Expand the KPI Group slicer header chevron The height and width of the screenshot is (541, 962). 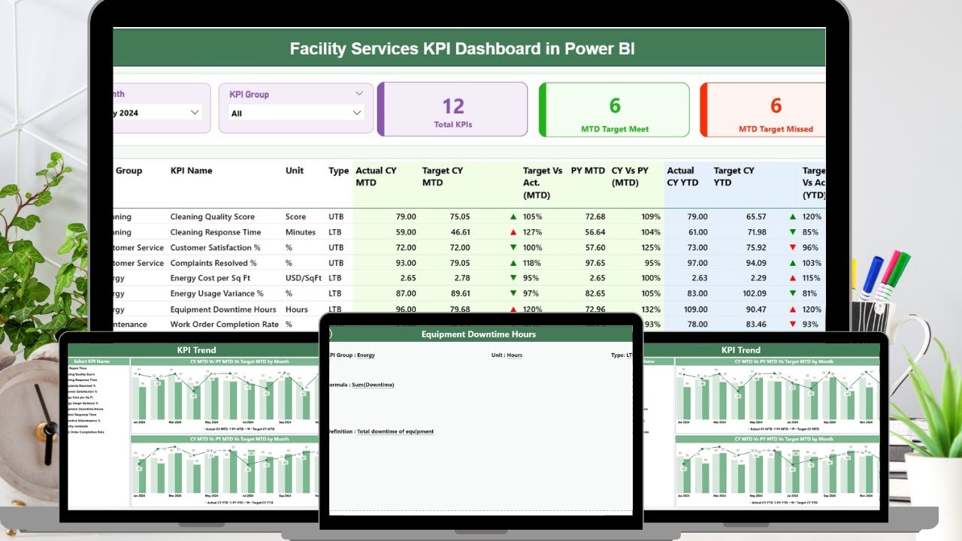(x=358, y=94)
